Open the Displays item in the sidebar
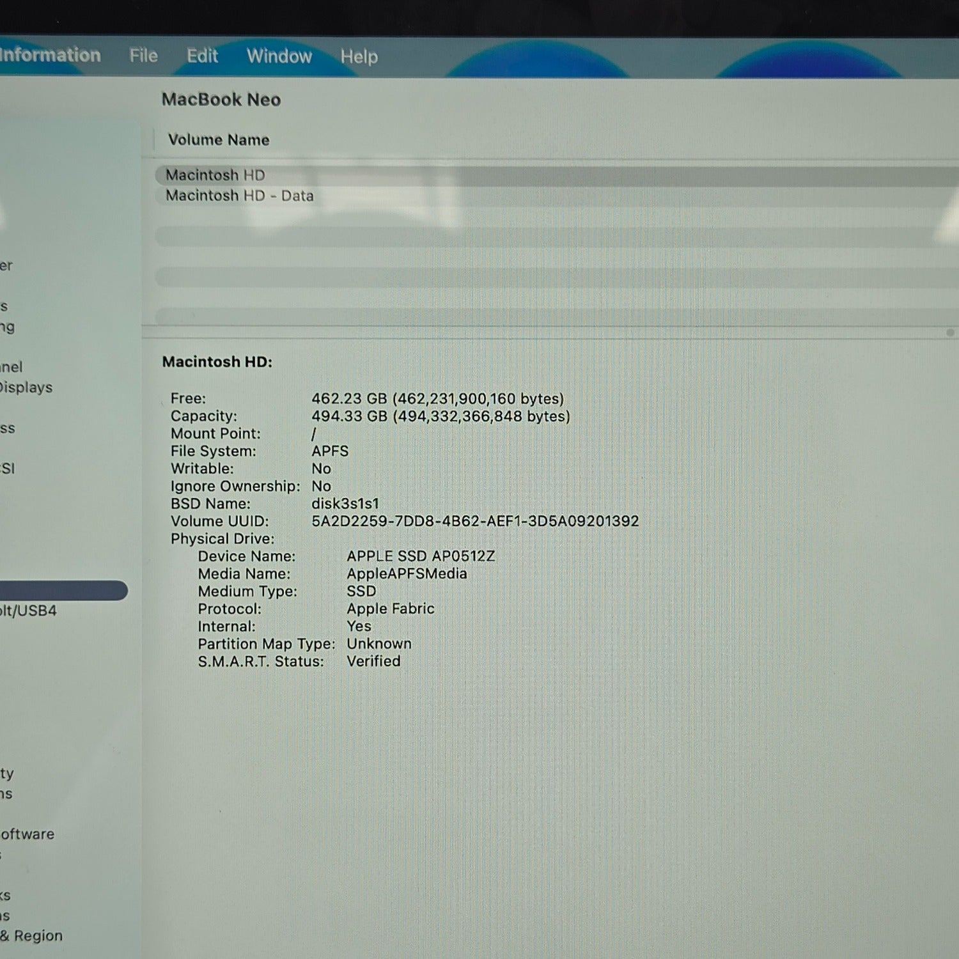The image size is (959, 959). point(26,387)
